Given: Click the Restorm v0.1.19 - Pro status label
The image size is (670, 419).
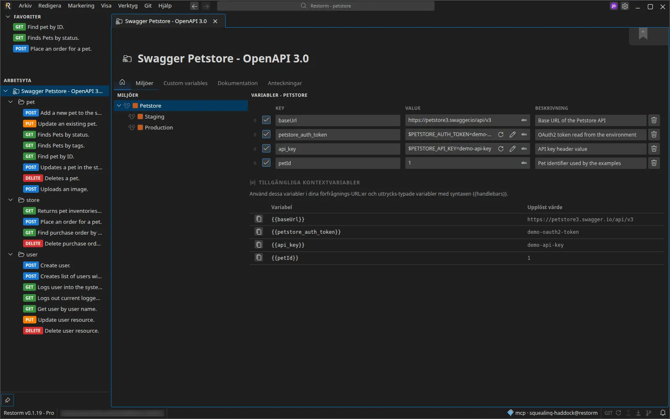Looking at the screenshot, I should pyautogui.click(x=29, y=413).
